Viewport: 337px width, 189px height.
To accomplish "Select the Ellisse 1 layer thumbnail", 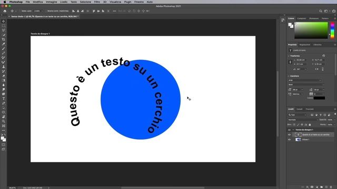I will [298, 140].
